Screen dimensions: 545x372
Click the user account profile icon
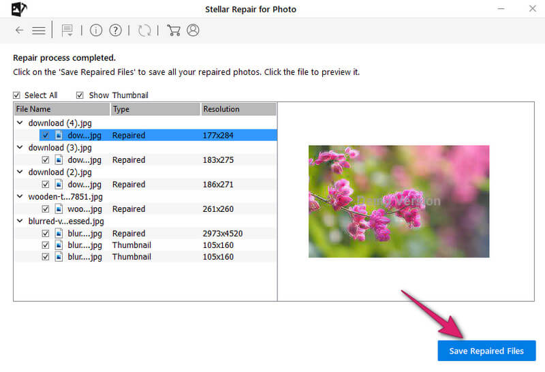pos(193,30)
